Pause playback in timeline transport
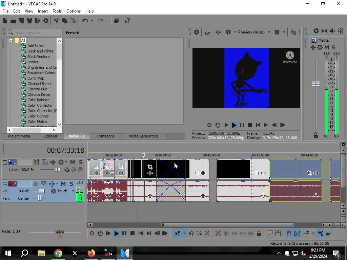347x260 pixels. pos(124,234)
